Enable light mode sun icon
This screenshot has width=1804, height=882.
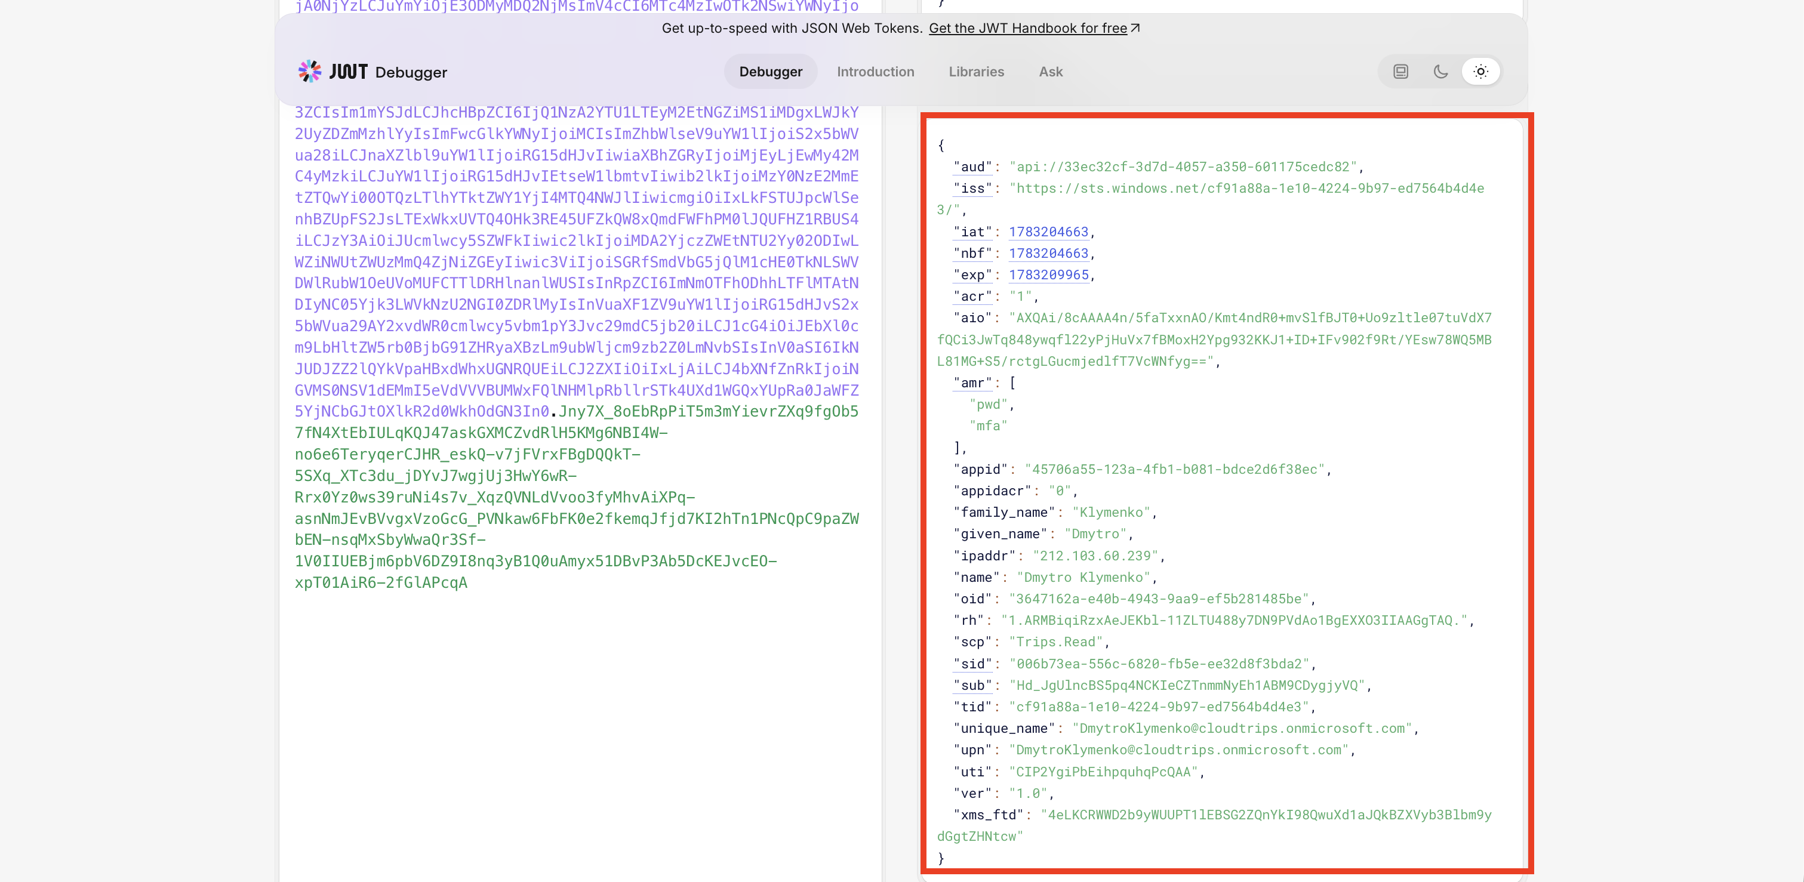[x=1480, y=72]
